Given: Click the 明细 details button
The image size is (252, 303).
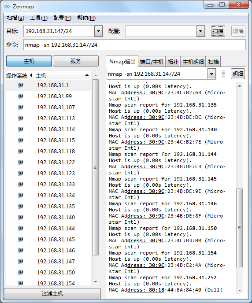Looking at the screenshot, I should point(238,74).
